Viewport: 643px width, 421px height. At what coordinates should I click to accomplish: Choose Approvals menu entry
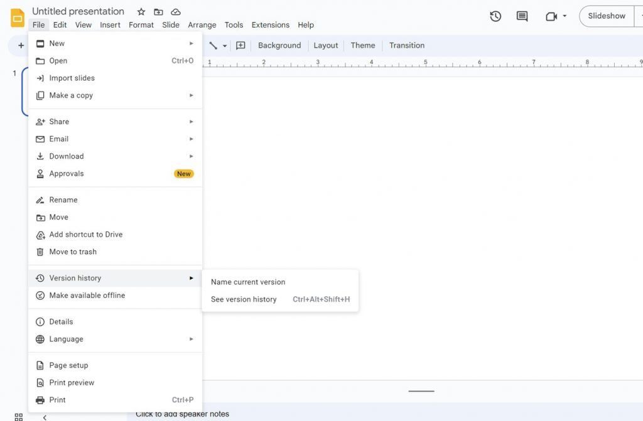point(115,173)
